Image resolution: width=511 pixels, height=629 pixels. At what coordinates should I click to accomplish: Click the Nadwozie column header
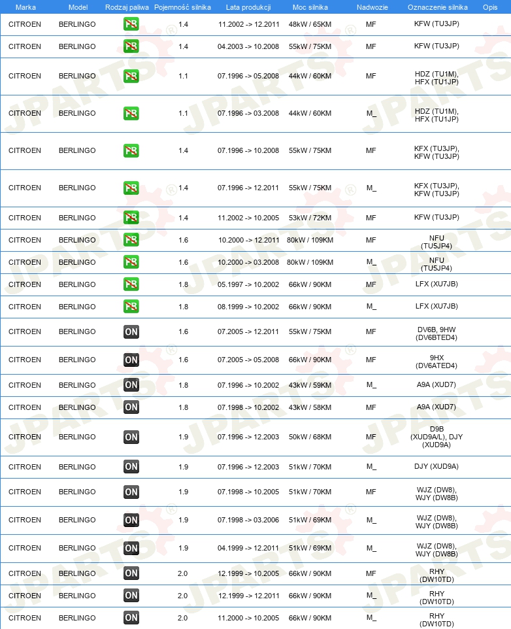click(372, 7)
